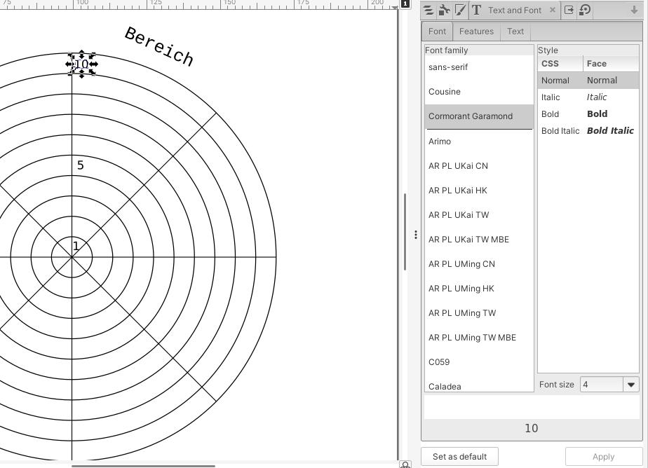The height and width of the screenshot is (468, 648).
Task: Choose the AR PL UMing HK font
Action: point(479,289)
